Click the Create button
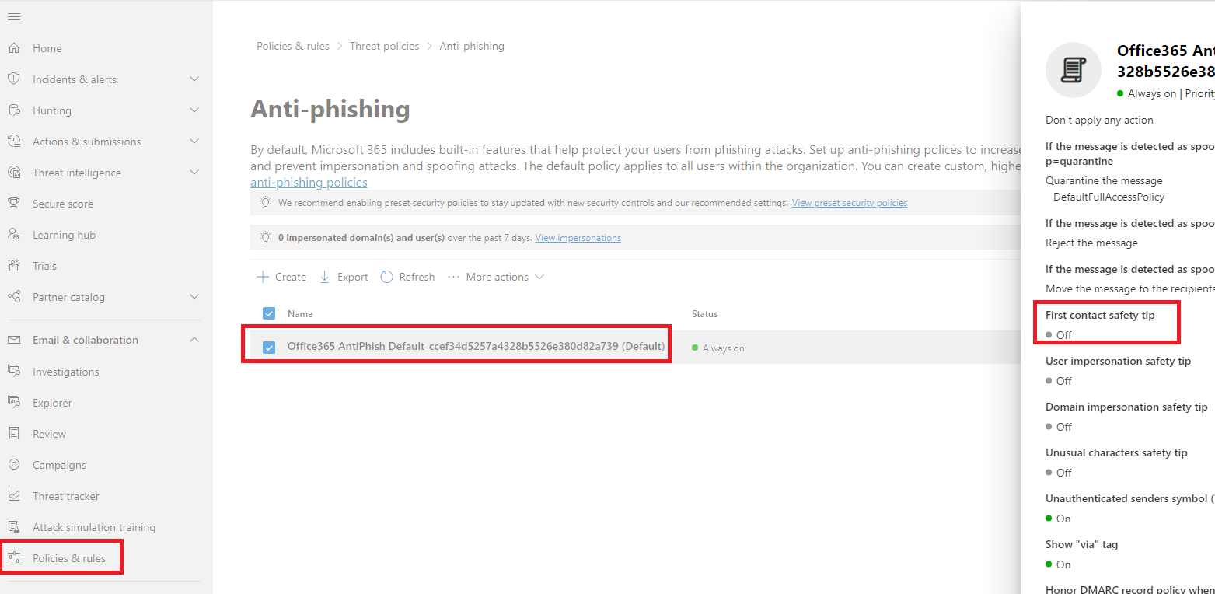 coord(281,277)
